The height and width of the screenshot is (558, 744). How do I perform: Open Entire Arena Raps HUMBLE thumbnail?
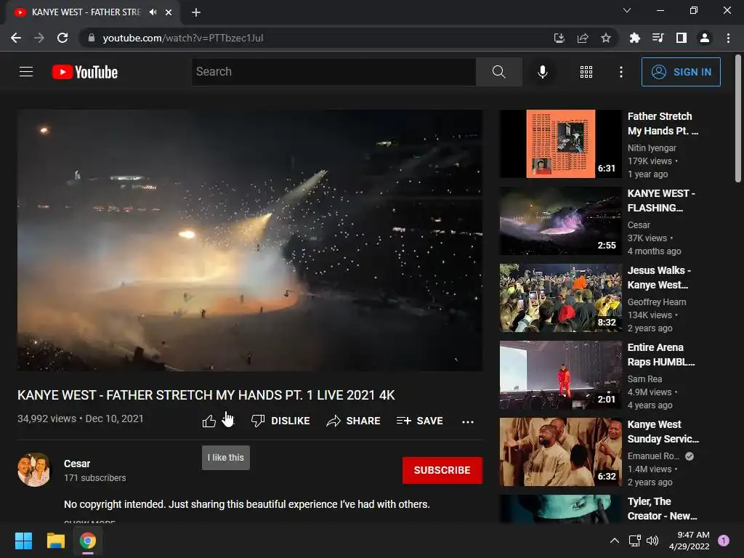click(x=560, y=375)
